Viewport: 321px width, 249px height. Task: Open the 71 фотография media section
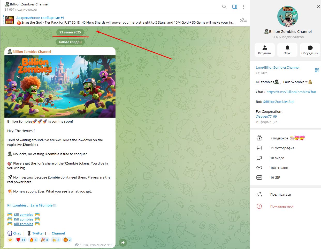pyautogui.click(x=285, y=148)
